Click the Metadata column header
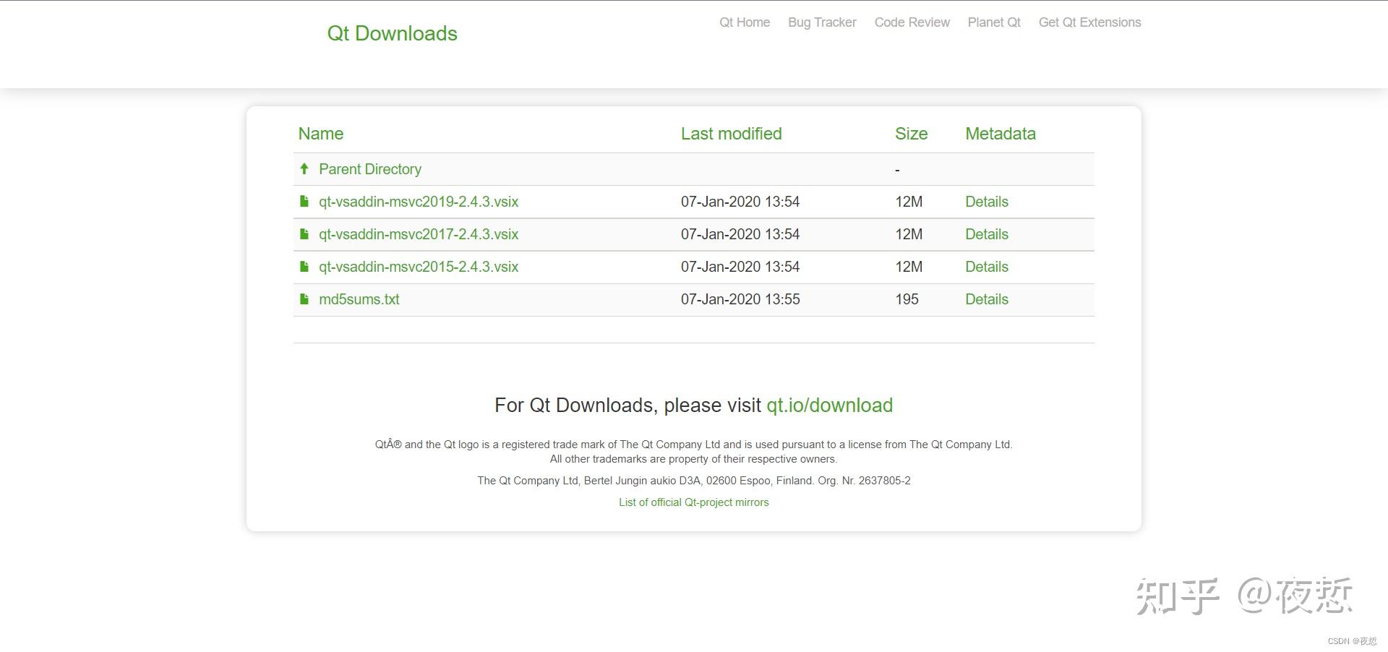 [1001, 134]
